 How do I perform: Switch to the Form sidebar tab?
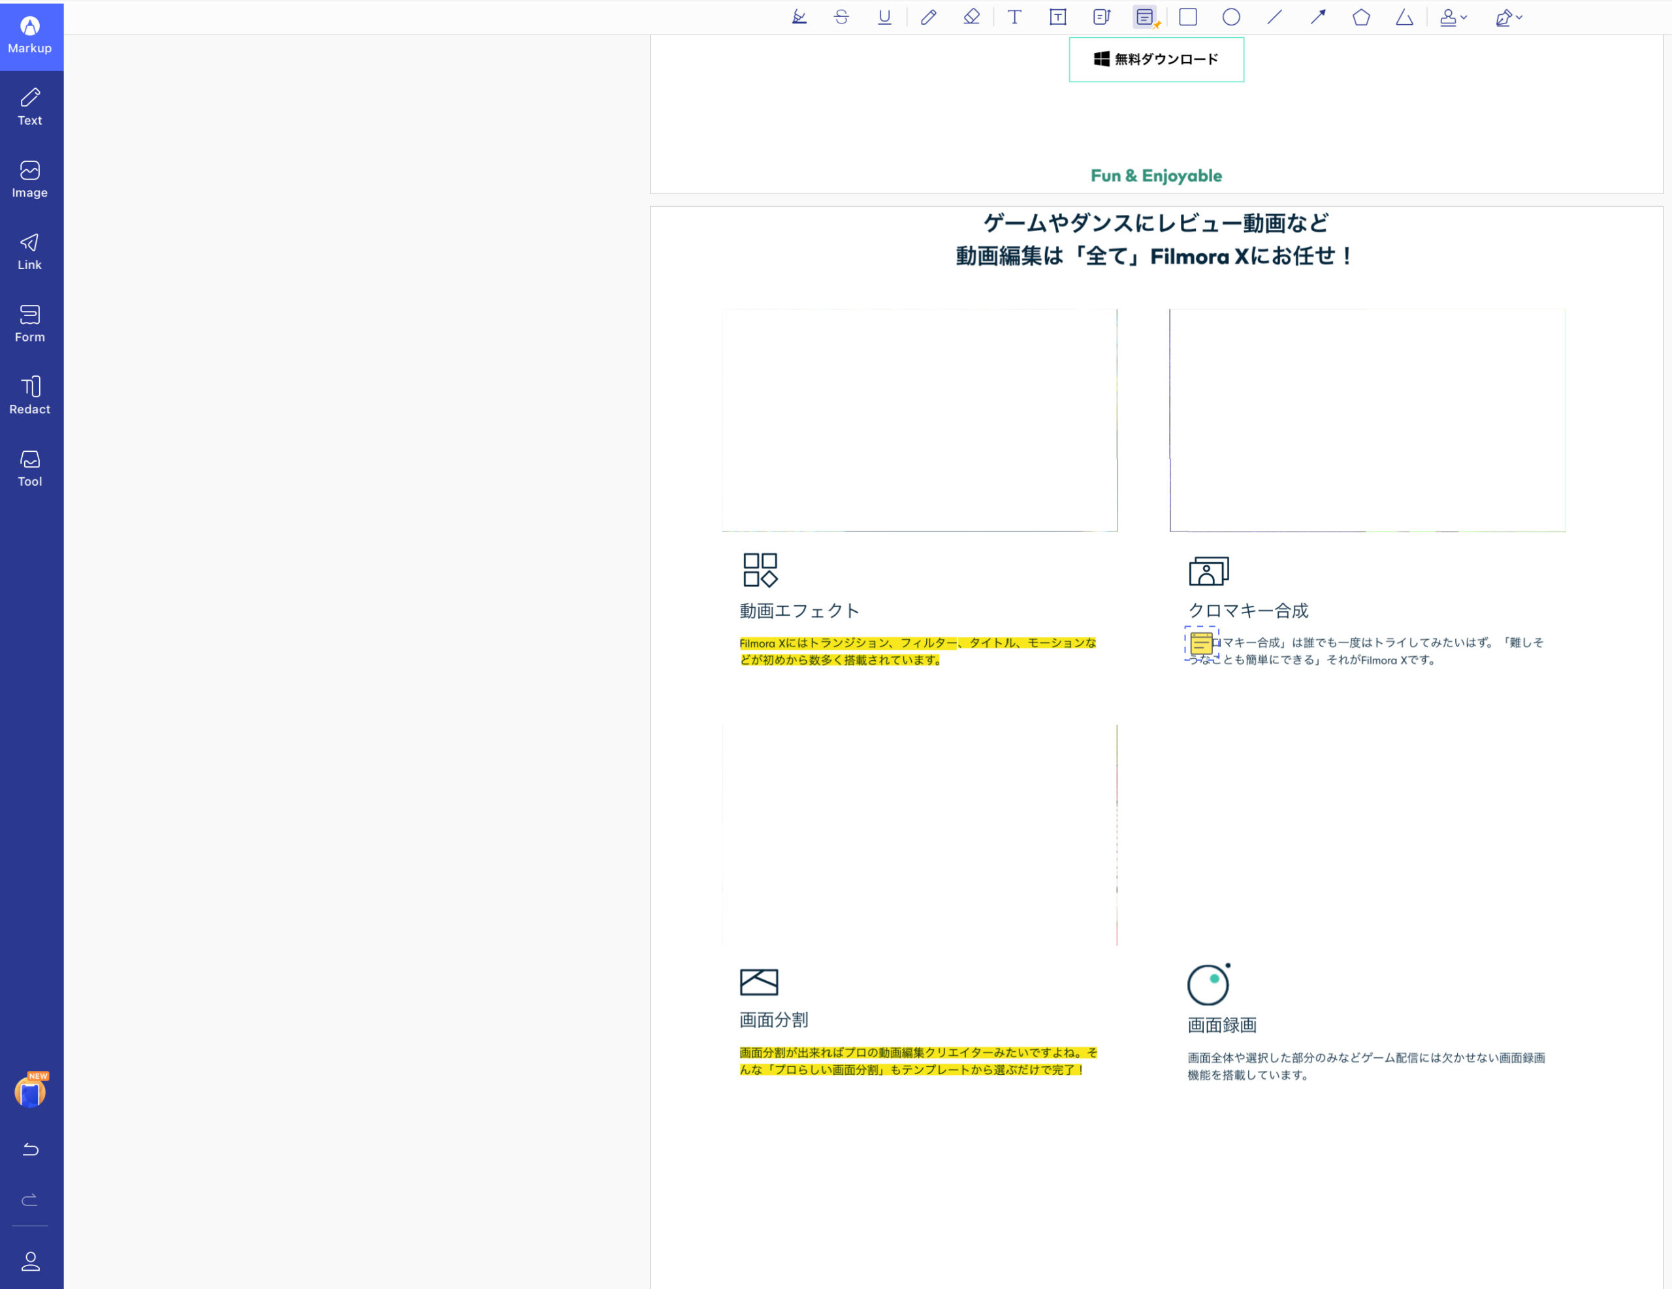pos(31,325)
